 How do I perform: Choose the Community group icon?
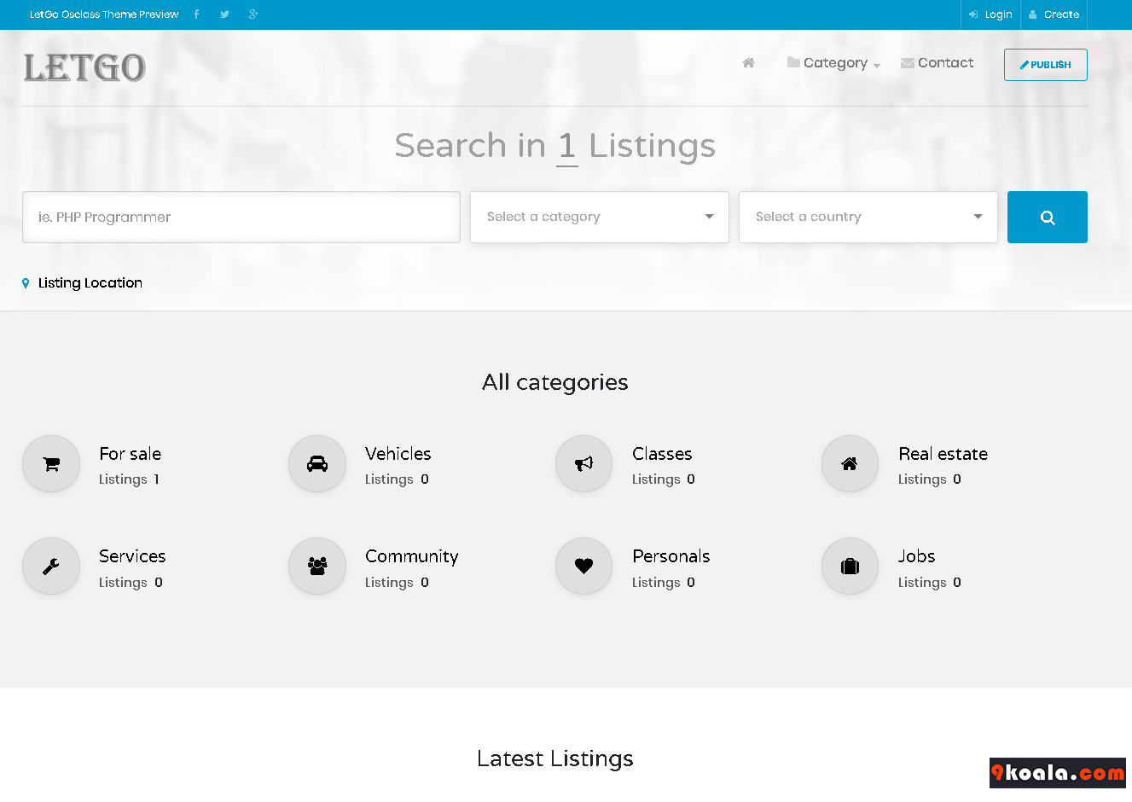(317, 567)
